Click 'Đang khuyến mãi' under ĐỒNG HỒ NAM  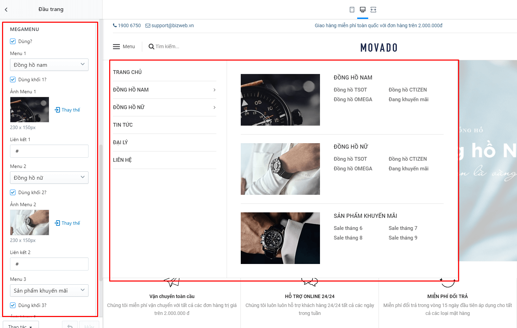tap(409, 99)
